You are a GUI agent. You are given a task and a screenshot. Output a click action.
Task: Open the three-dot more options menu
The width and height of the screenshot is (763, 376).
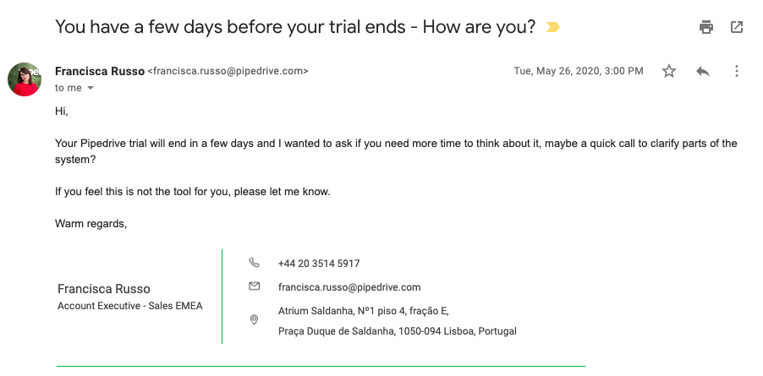click(737, 72)
